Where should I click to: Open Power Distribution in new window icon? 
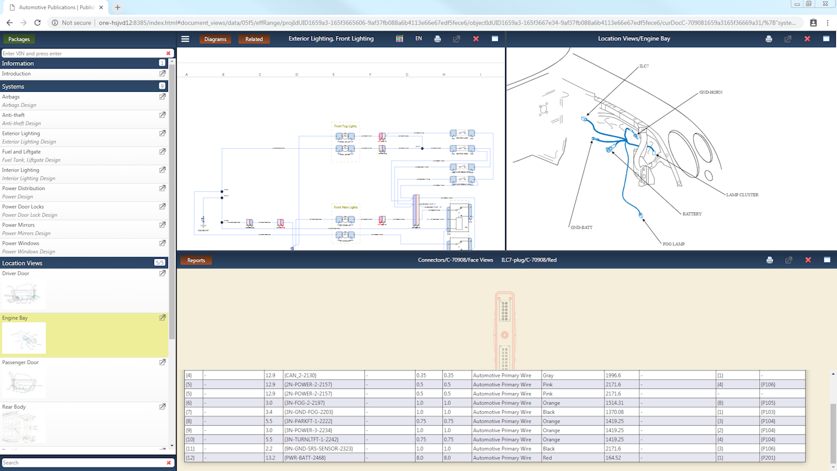[x=162, y=188]
